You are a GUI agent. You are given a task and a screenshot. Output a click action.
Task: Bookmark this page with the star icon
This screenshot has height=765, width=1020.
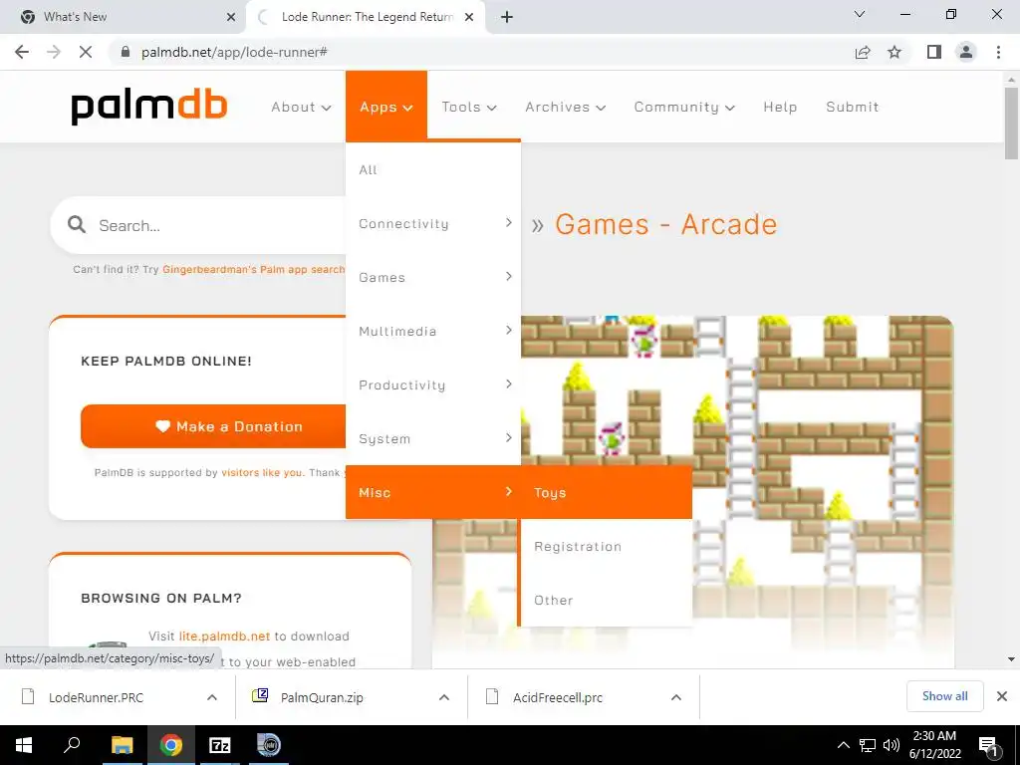pyautogui.click(x=894, y=52)
